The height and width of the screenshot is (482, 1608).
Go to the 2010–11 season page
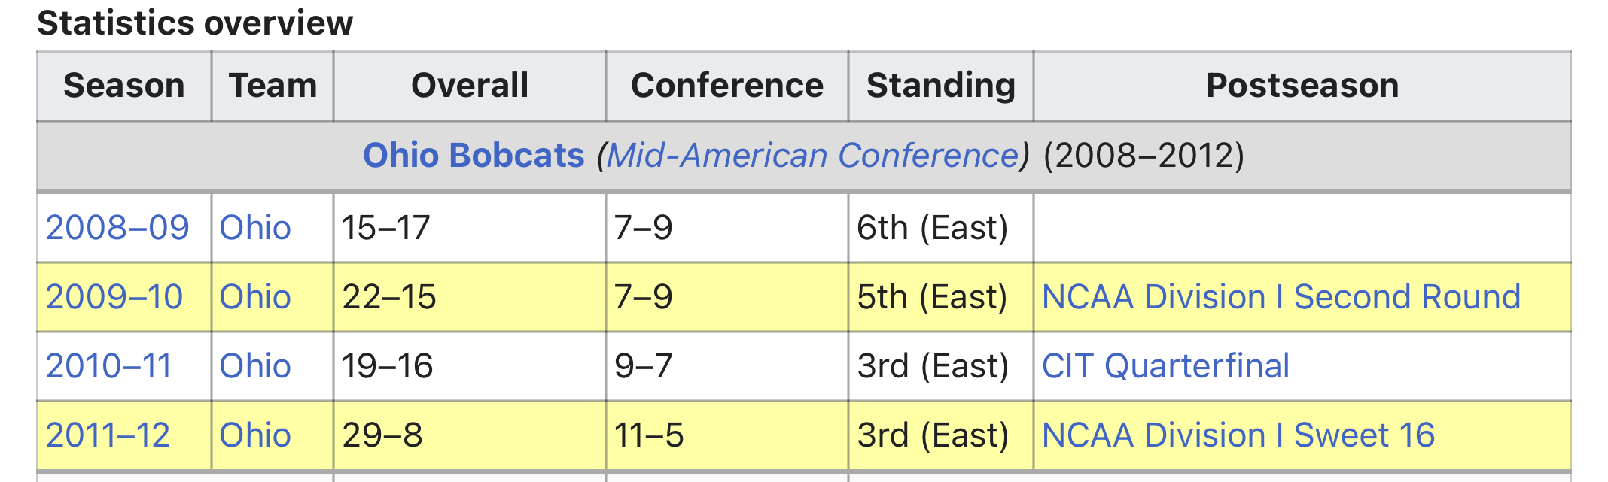[109, 366]
